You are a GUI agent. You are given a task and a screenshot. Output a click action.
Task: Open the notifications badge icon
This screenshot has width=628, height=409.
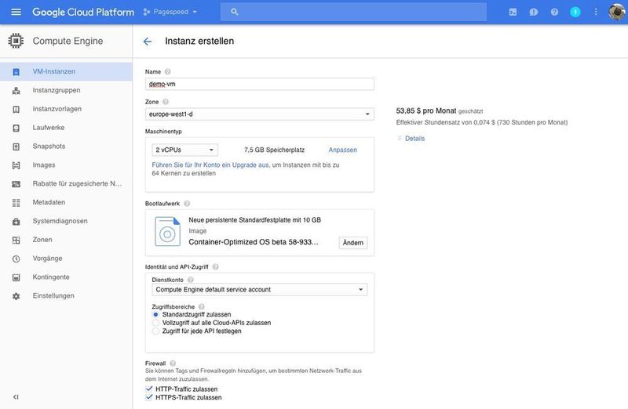(x=575, y=12)
